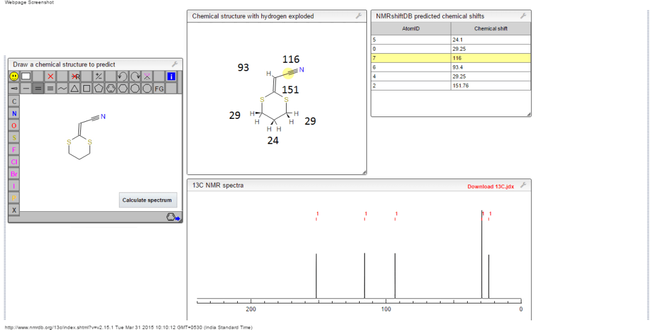Toggle the double bond tool

click(x=38, y=89)
